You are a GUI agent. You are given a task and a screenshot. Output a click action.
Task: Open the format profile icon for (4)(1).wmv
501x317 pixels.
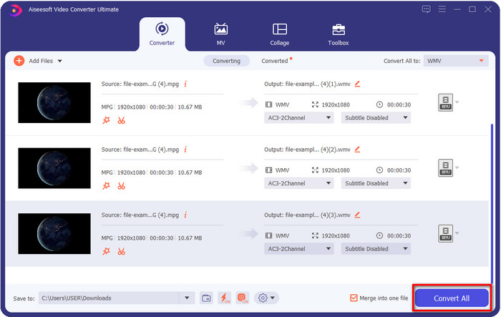point(445,102)
